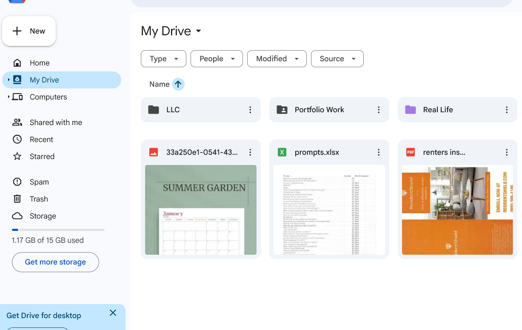522x330 pixels.
Task: Click the Storage cloud icon
Action: pos(17,216)
